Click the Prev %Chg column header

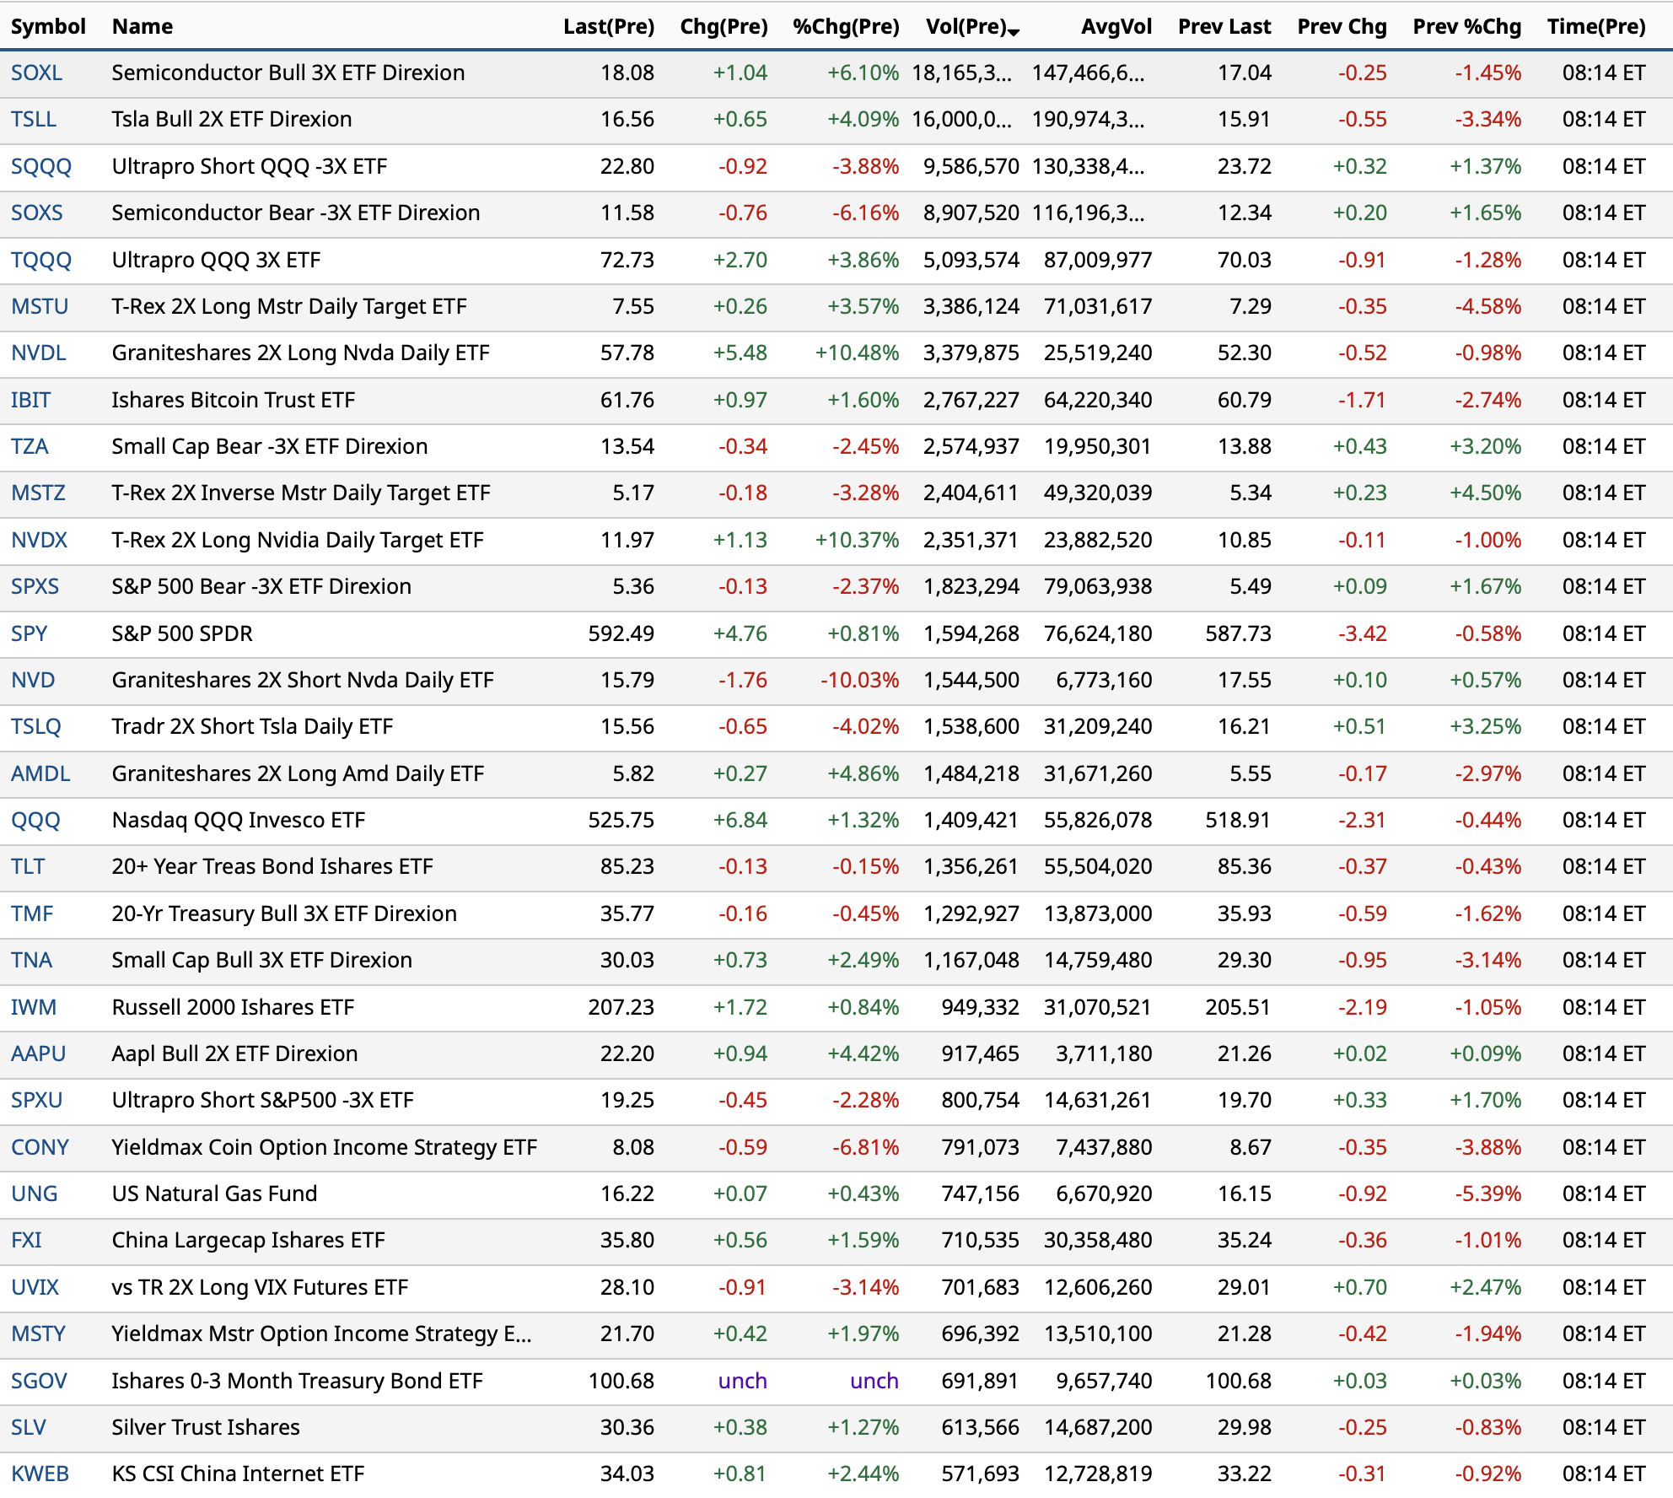(x=1466, y=26)
